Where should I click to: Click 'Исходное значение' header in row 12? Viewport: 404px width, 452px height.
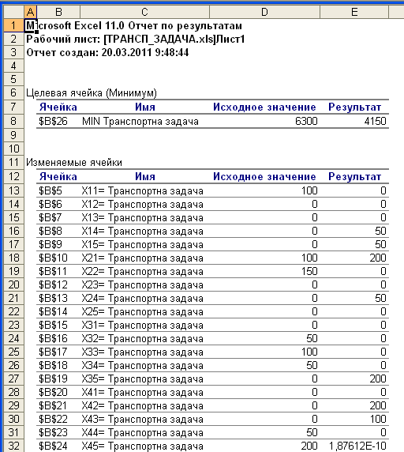tap(264, 177)
